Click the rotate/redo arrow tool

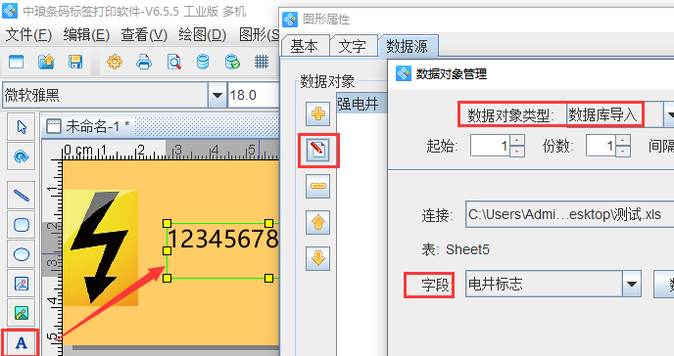(x=22, y=156)
